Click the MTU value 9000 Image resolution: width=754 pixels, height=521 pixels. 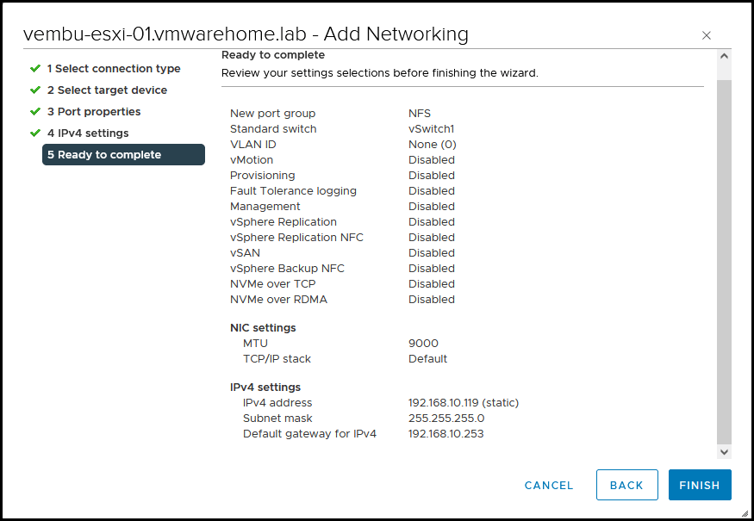click(x=423, y=343)
